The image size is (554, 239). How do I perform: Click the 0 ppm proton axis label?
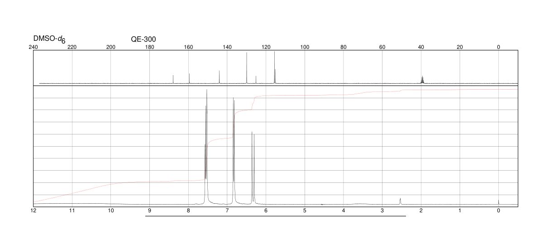(x=499, y=210)
